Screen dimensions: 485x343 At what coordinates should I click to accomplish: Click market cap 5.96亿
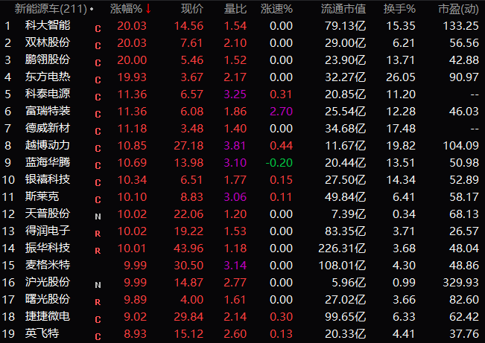click(349, 283)
